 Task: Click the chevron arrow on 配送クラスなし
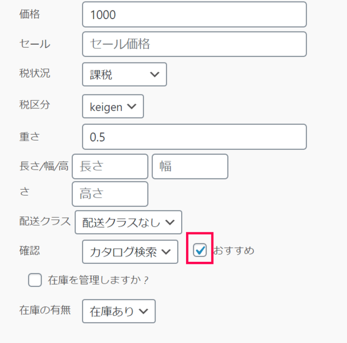pos(170,222)
